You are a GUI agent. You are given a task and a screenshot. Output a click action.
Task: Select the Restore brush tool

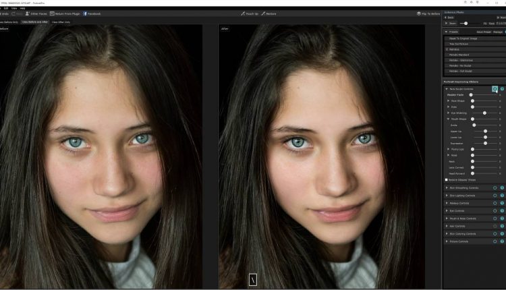click(269, 14)
